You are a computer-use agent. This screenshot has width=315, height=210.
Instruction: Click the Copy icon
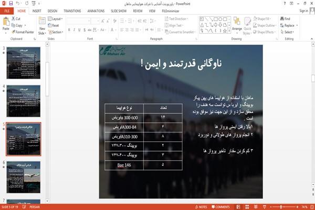[13, 25]
